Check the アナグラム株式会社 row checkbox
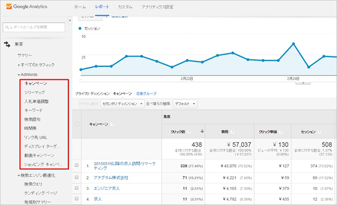 (77, 178)
